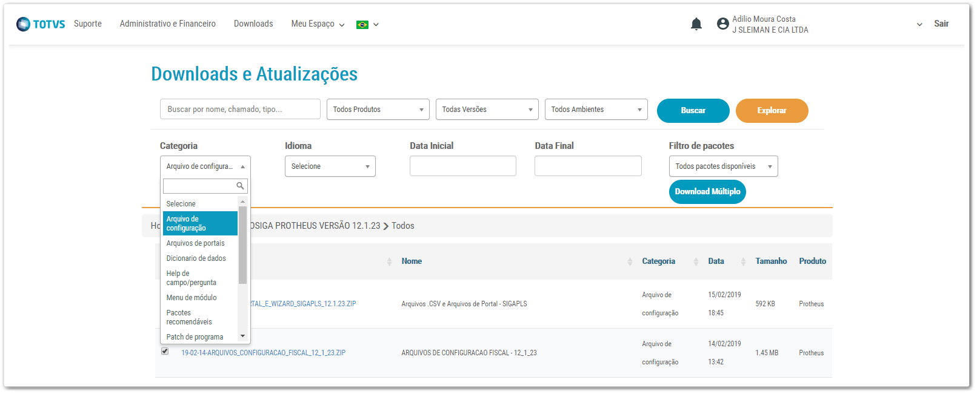
Task: Click the user name Adilio Moura Costa
Action: pyautogui.click(x=764, y=19)
